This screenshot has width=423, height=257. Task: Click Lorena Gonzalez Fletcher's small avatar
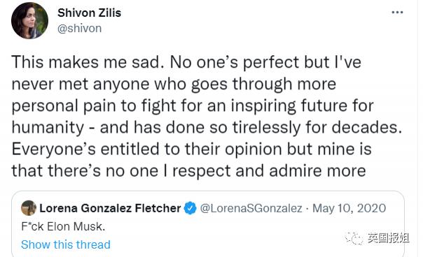point(29,208)
